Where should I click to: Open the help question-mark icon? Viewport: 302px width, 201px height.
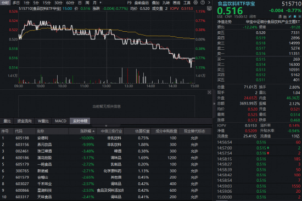tap(203, 3)
